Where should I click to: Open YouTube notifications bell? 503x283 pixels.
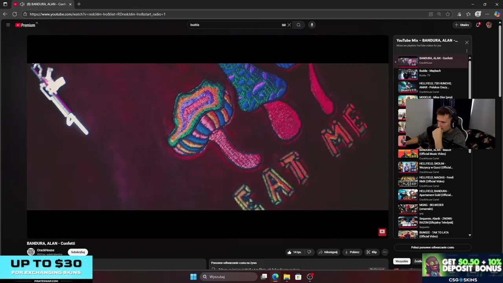[x=478, y=25]
